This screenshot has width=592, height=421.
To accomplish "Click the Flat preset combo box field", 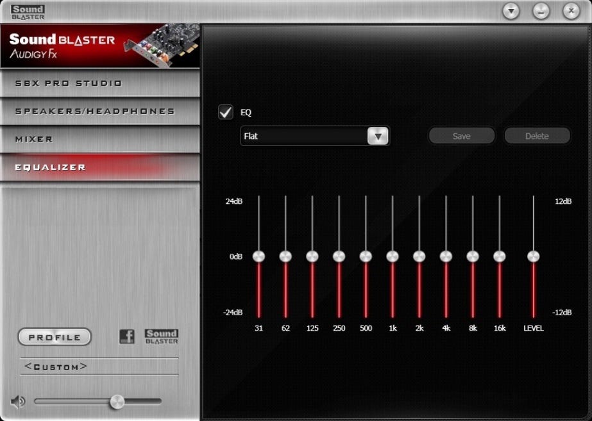I will 315,136.
